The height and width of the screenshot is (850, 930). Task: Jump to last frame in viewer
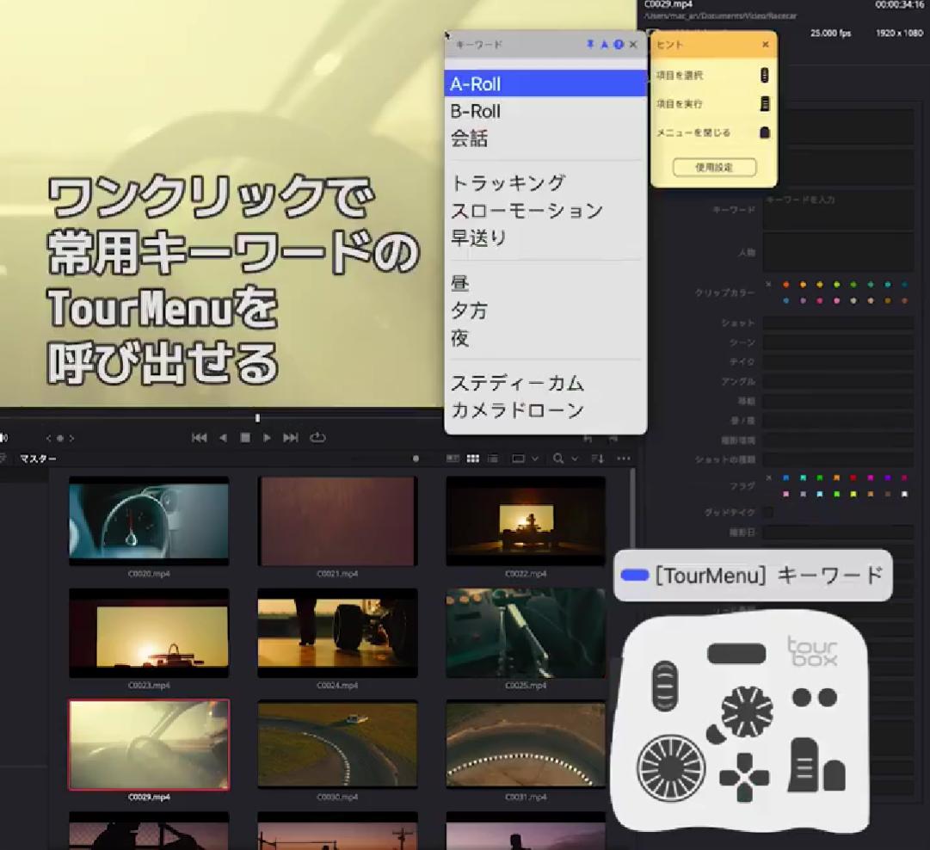(x=291, y=438)
